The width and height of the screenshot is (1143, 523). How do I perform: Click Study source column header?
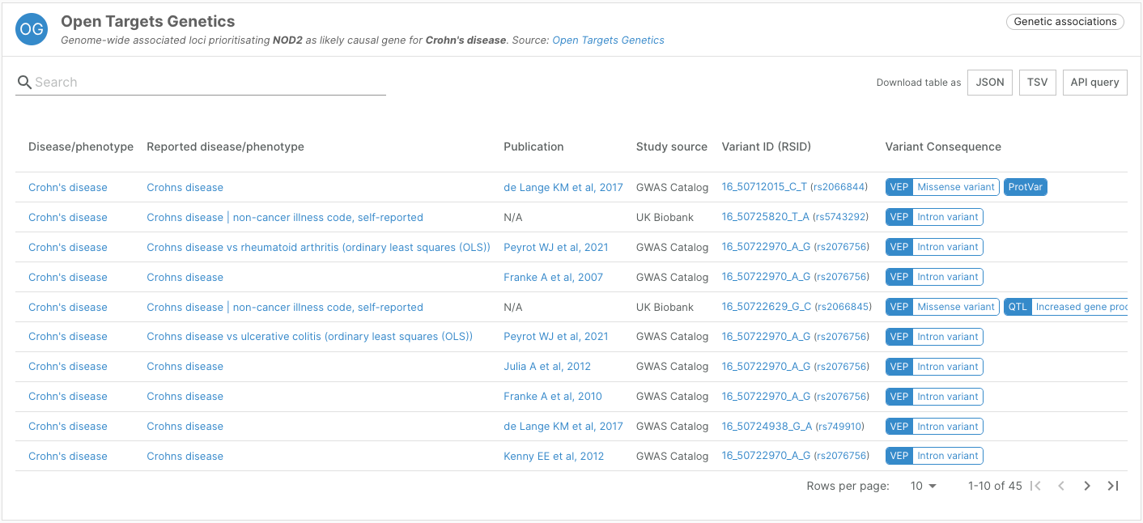(672, 147)
